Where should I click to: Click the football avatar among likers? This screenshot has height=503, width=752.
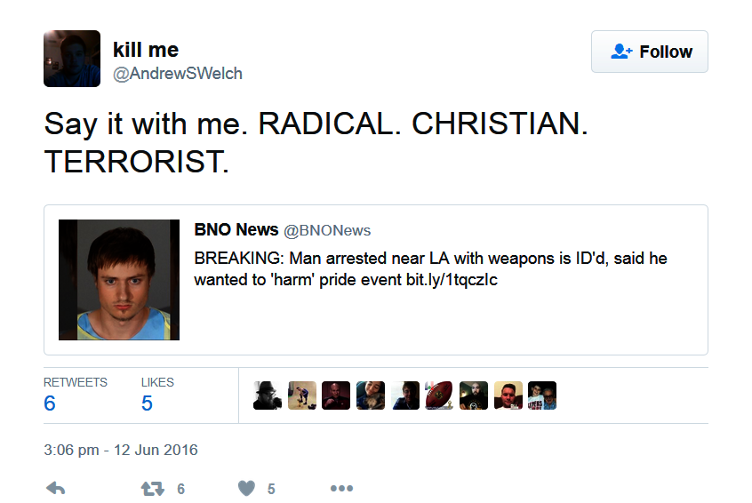click(439, 395)
